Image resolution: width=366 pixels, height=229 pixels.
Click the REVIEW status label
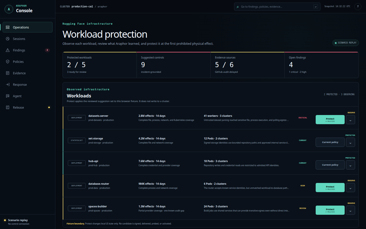(x=303, y=208)
